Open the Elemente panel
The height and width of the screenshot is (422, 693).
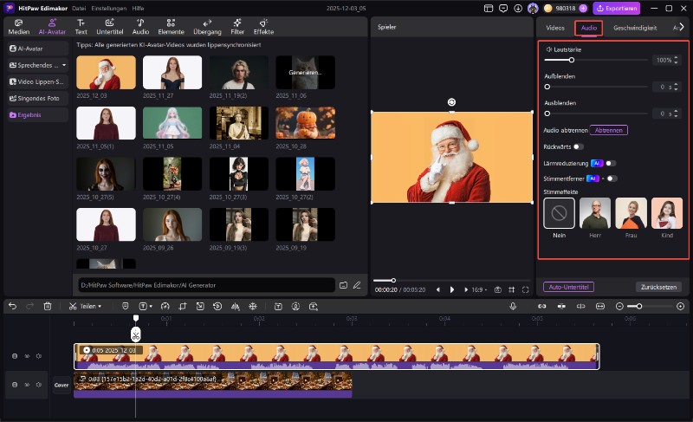[171, 27]
